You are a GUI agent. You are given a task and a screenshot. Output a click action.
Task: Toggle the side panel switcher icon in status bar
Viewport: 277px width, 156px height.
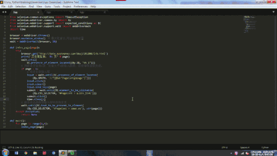[x=4, y=147]
